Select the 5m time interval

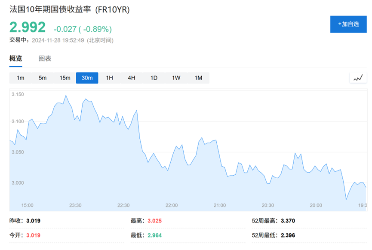(42, 78)
